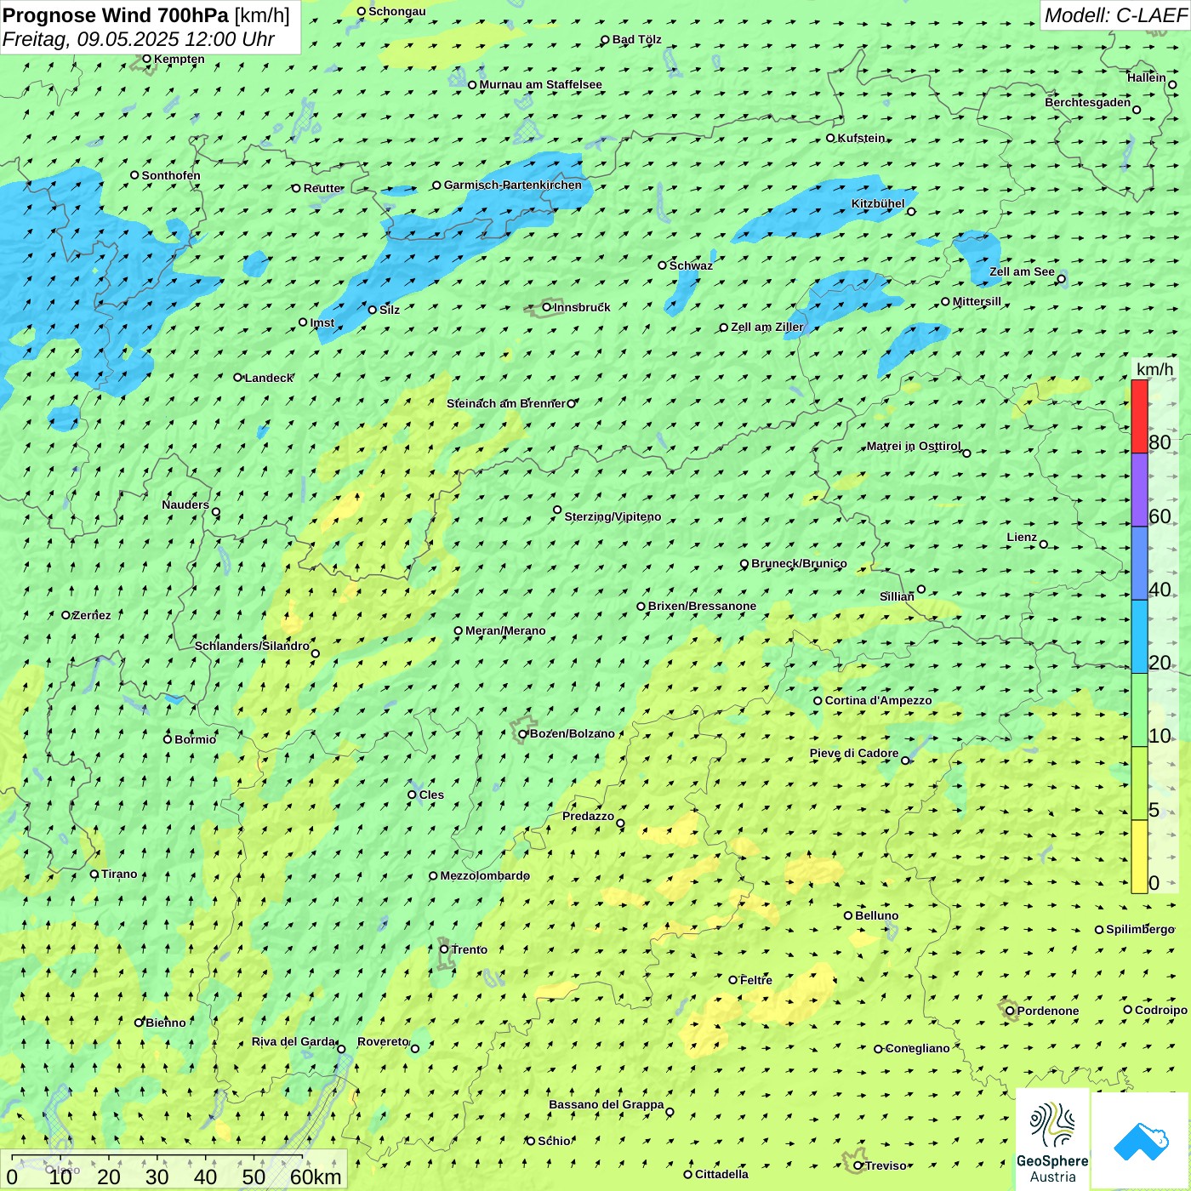Click the Zell am See marker
This screenshot has width=1191, height=1191.
tap(1061, 279)
